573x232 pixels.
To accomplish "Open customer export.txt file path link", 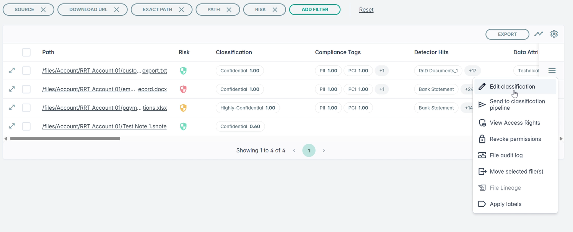I will 104,71.
